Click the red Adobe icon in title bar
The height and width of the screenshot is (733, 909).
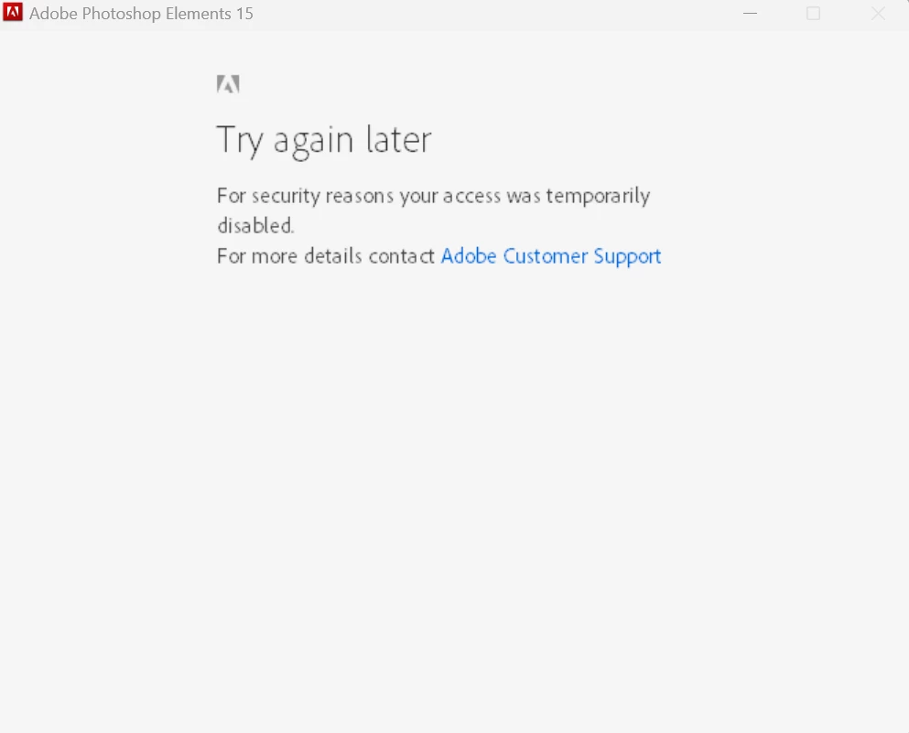pos(13,12)
